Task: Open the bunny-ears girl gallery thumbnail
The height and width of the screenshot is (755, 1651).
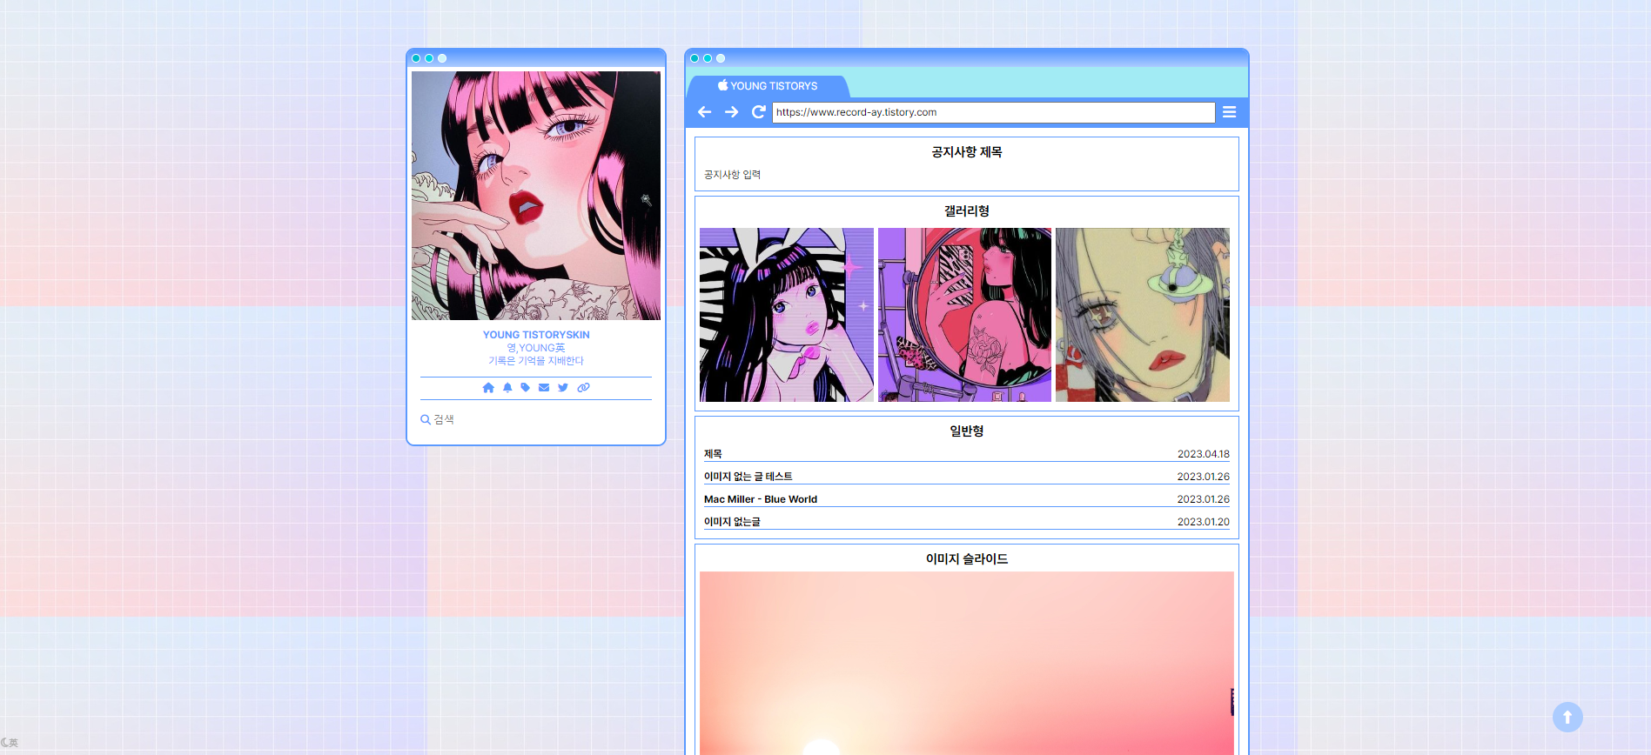Action: click(x=787, y=315)
